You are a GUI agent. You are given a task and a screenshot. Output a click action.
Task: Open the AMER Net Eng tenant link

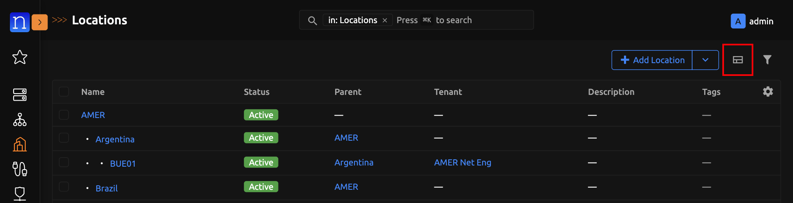coord(462,163)
